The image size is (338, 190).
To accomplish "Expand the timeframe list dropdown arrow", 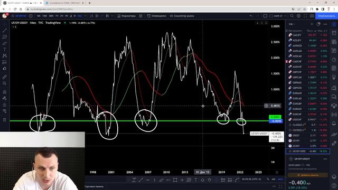I will point(85,16).
